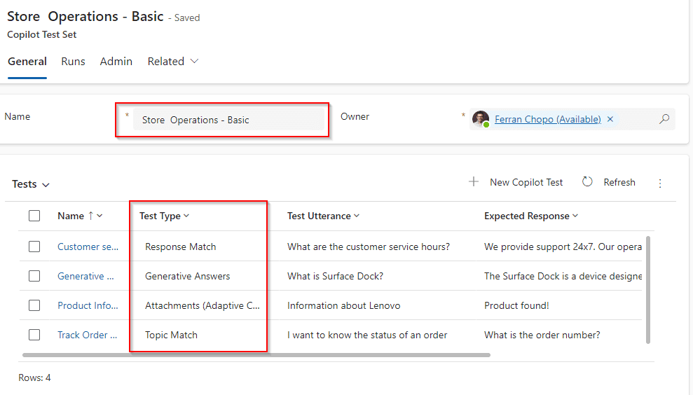Click the search magnifier in Owner field
The width and height of the screenshot is (693, 395).
point(664,119)
